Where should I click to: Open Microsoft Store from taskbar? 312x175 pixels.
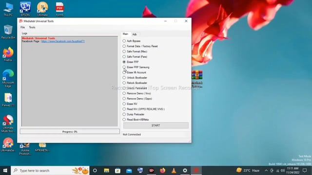(x=117, y=171)
